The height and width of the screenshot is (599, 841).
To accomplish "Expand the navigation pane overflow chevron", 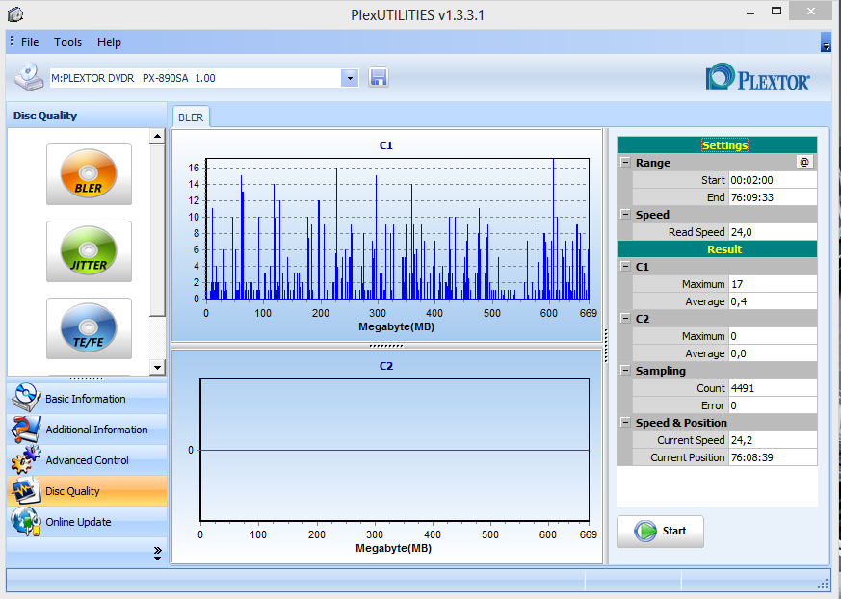I will pyautogui.click(x=157, y=554).
